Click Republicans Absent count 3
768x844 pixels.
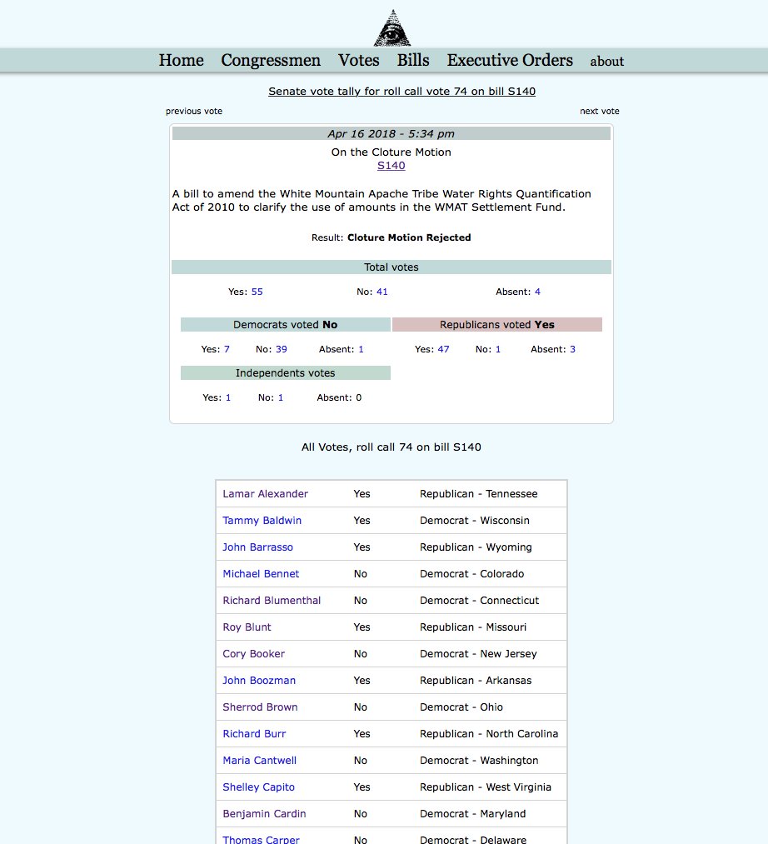tap(572, 349)
